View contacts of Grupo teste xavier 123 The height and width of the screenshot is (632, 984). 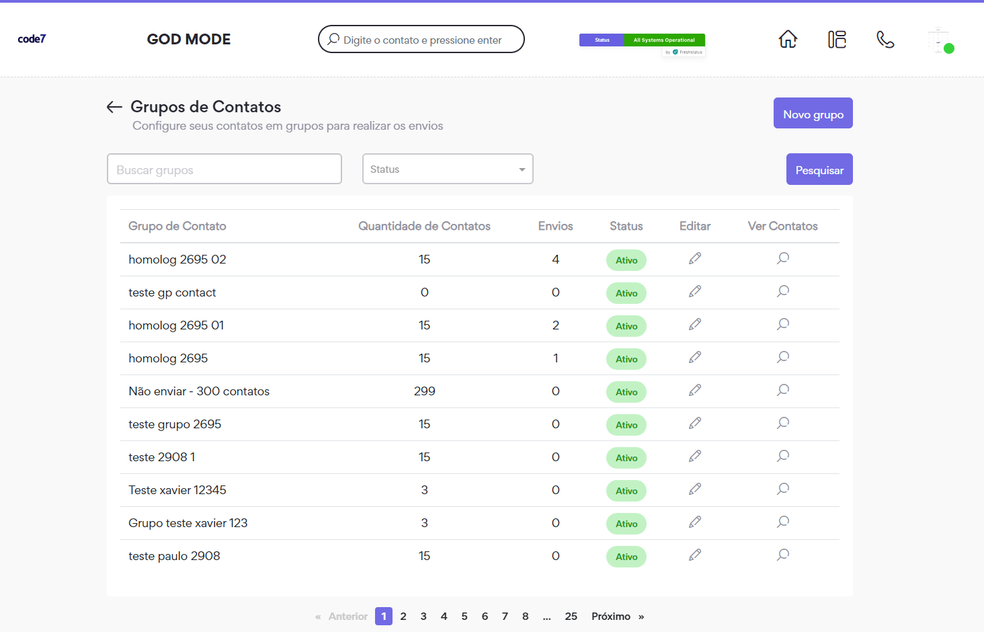tap(783, 522)
